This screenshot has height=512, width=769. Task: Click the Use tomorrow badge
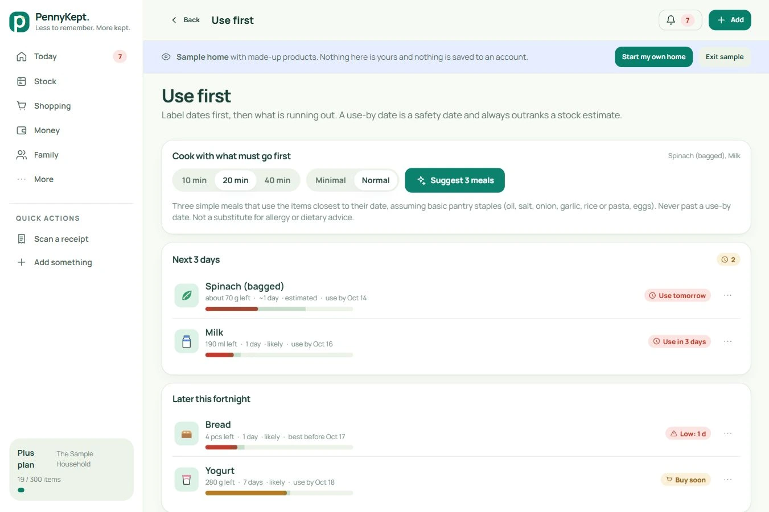[677, 295]
